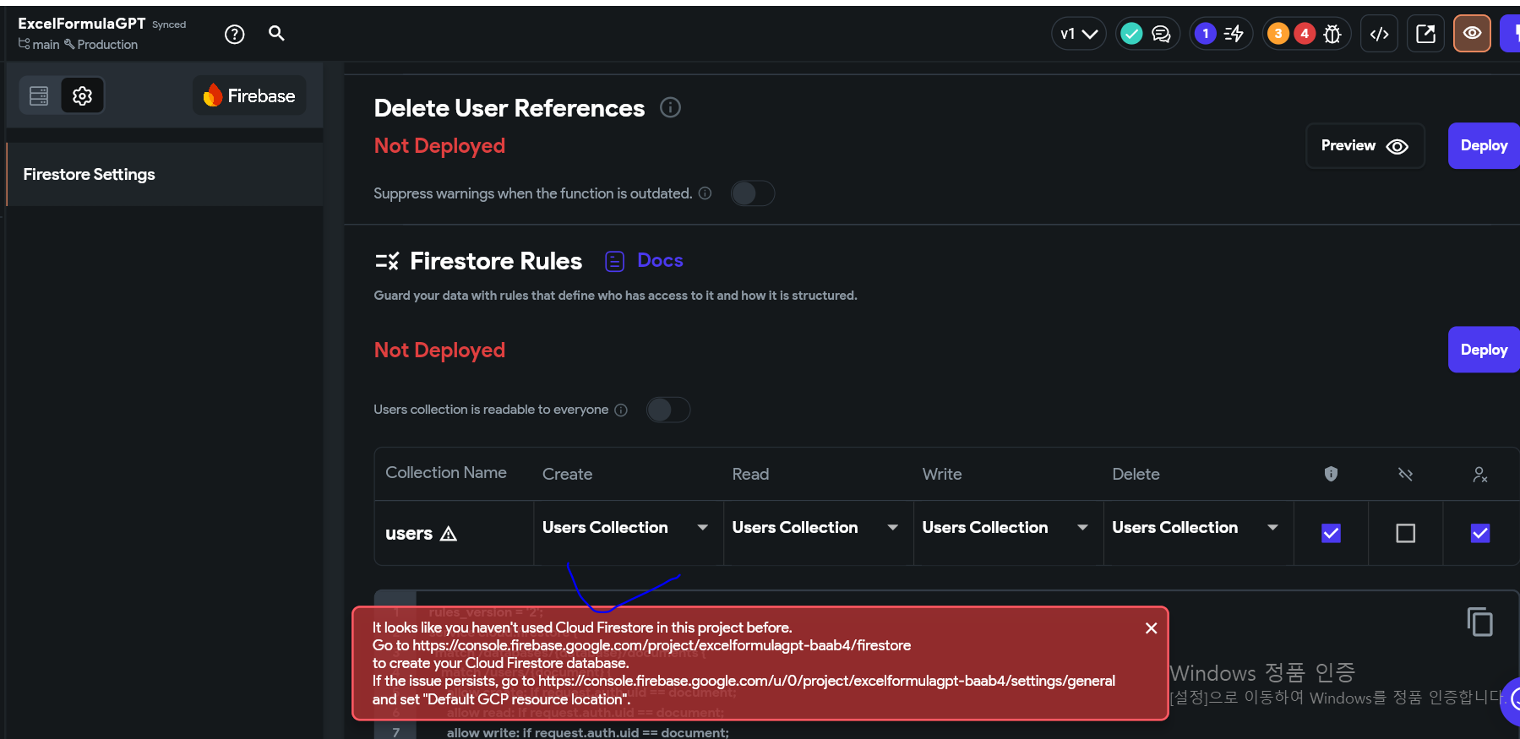Click code line 7 allow write rule
This screenshot has width=1520, height=739.
(x=587, y=732)
